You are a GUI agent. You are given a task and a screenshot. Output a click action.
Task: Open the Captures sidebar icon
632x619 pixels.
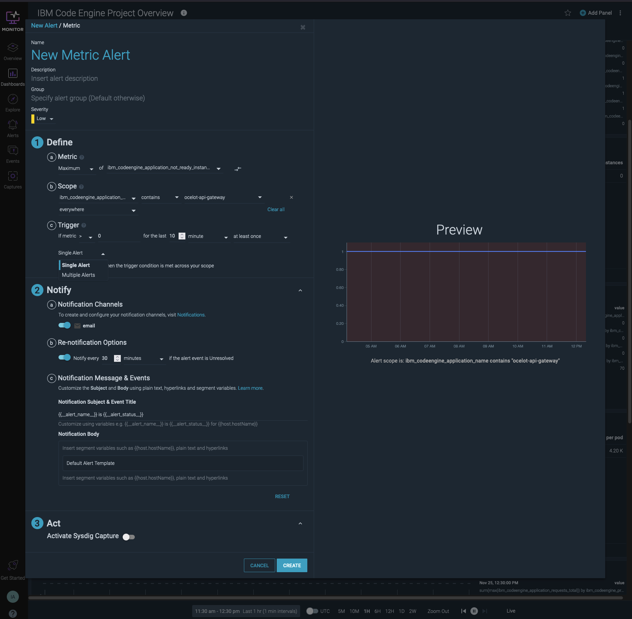(13, 176)
